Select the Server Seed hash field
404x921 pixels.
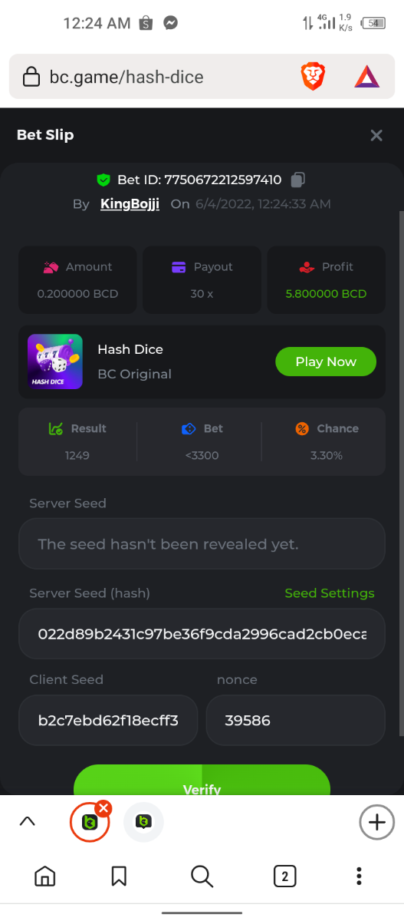(202, 634)
